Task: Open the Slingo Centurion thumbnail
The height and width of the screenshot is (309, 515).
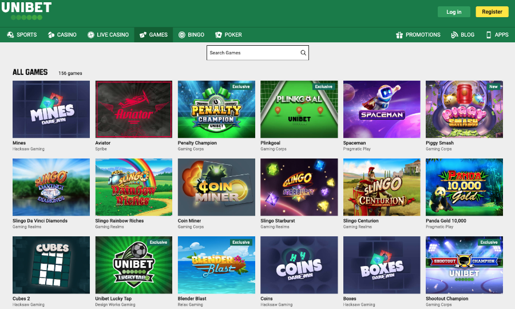Action: [x=382, y=187]
